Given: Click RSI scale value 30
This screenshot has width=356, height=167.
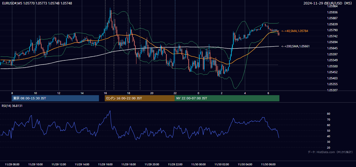Looking at the screenshot, I should 328,142.
